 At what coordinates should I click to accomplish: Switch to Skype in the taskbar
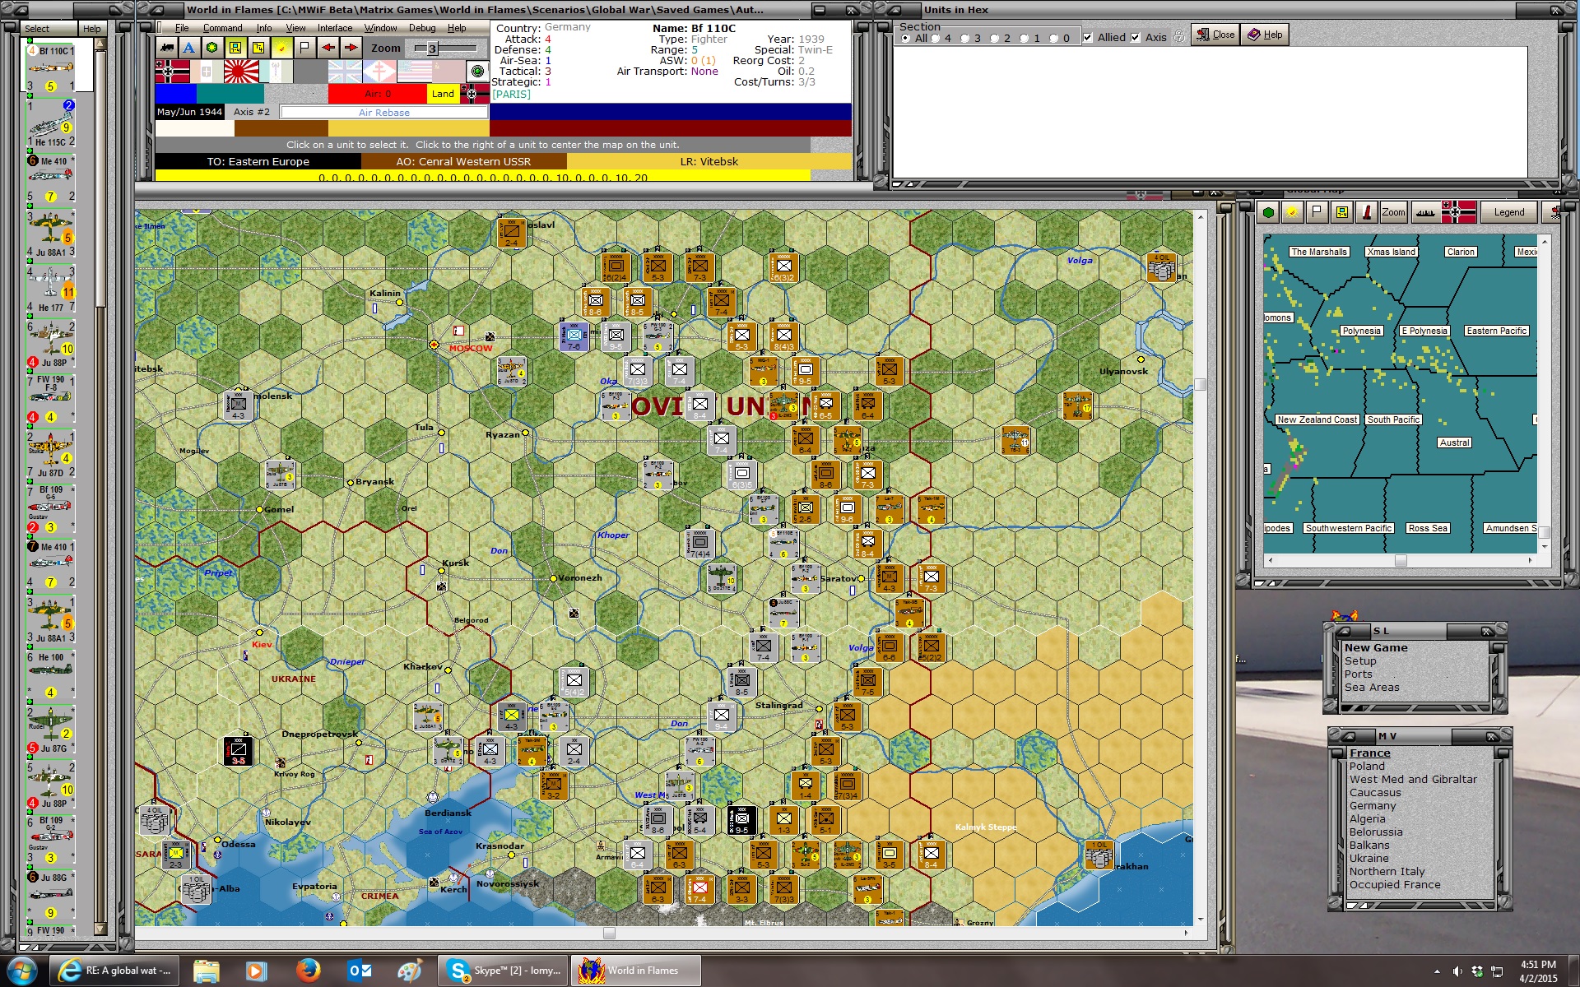point(503,971)
